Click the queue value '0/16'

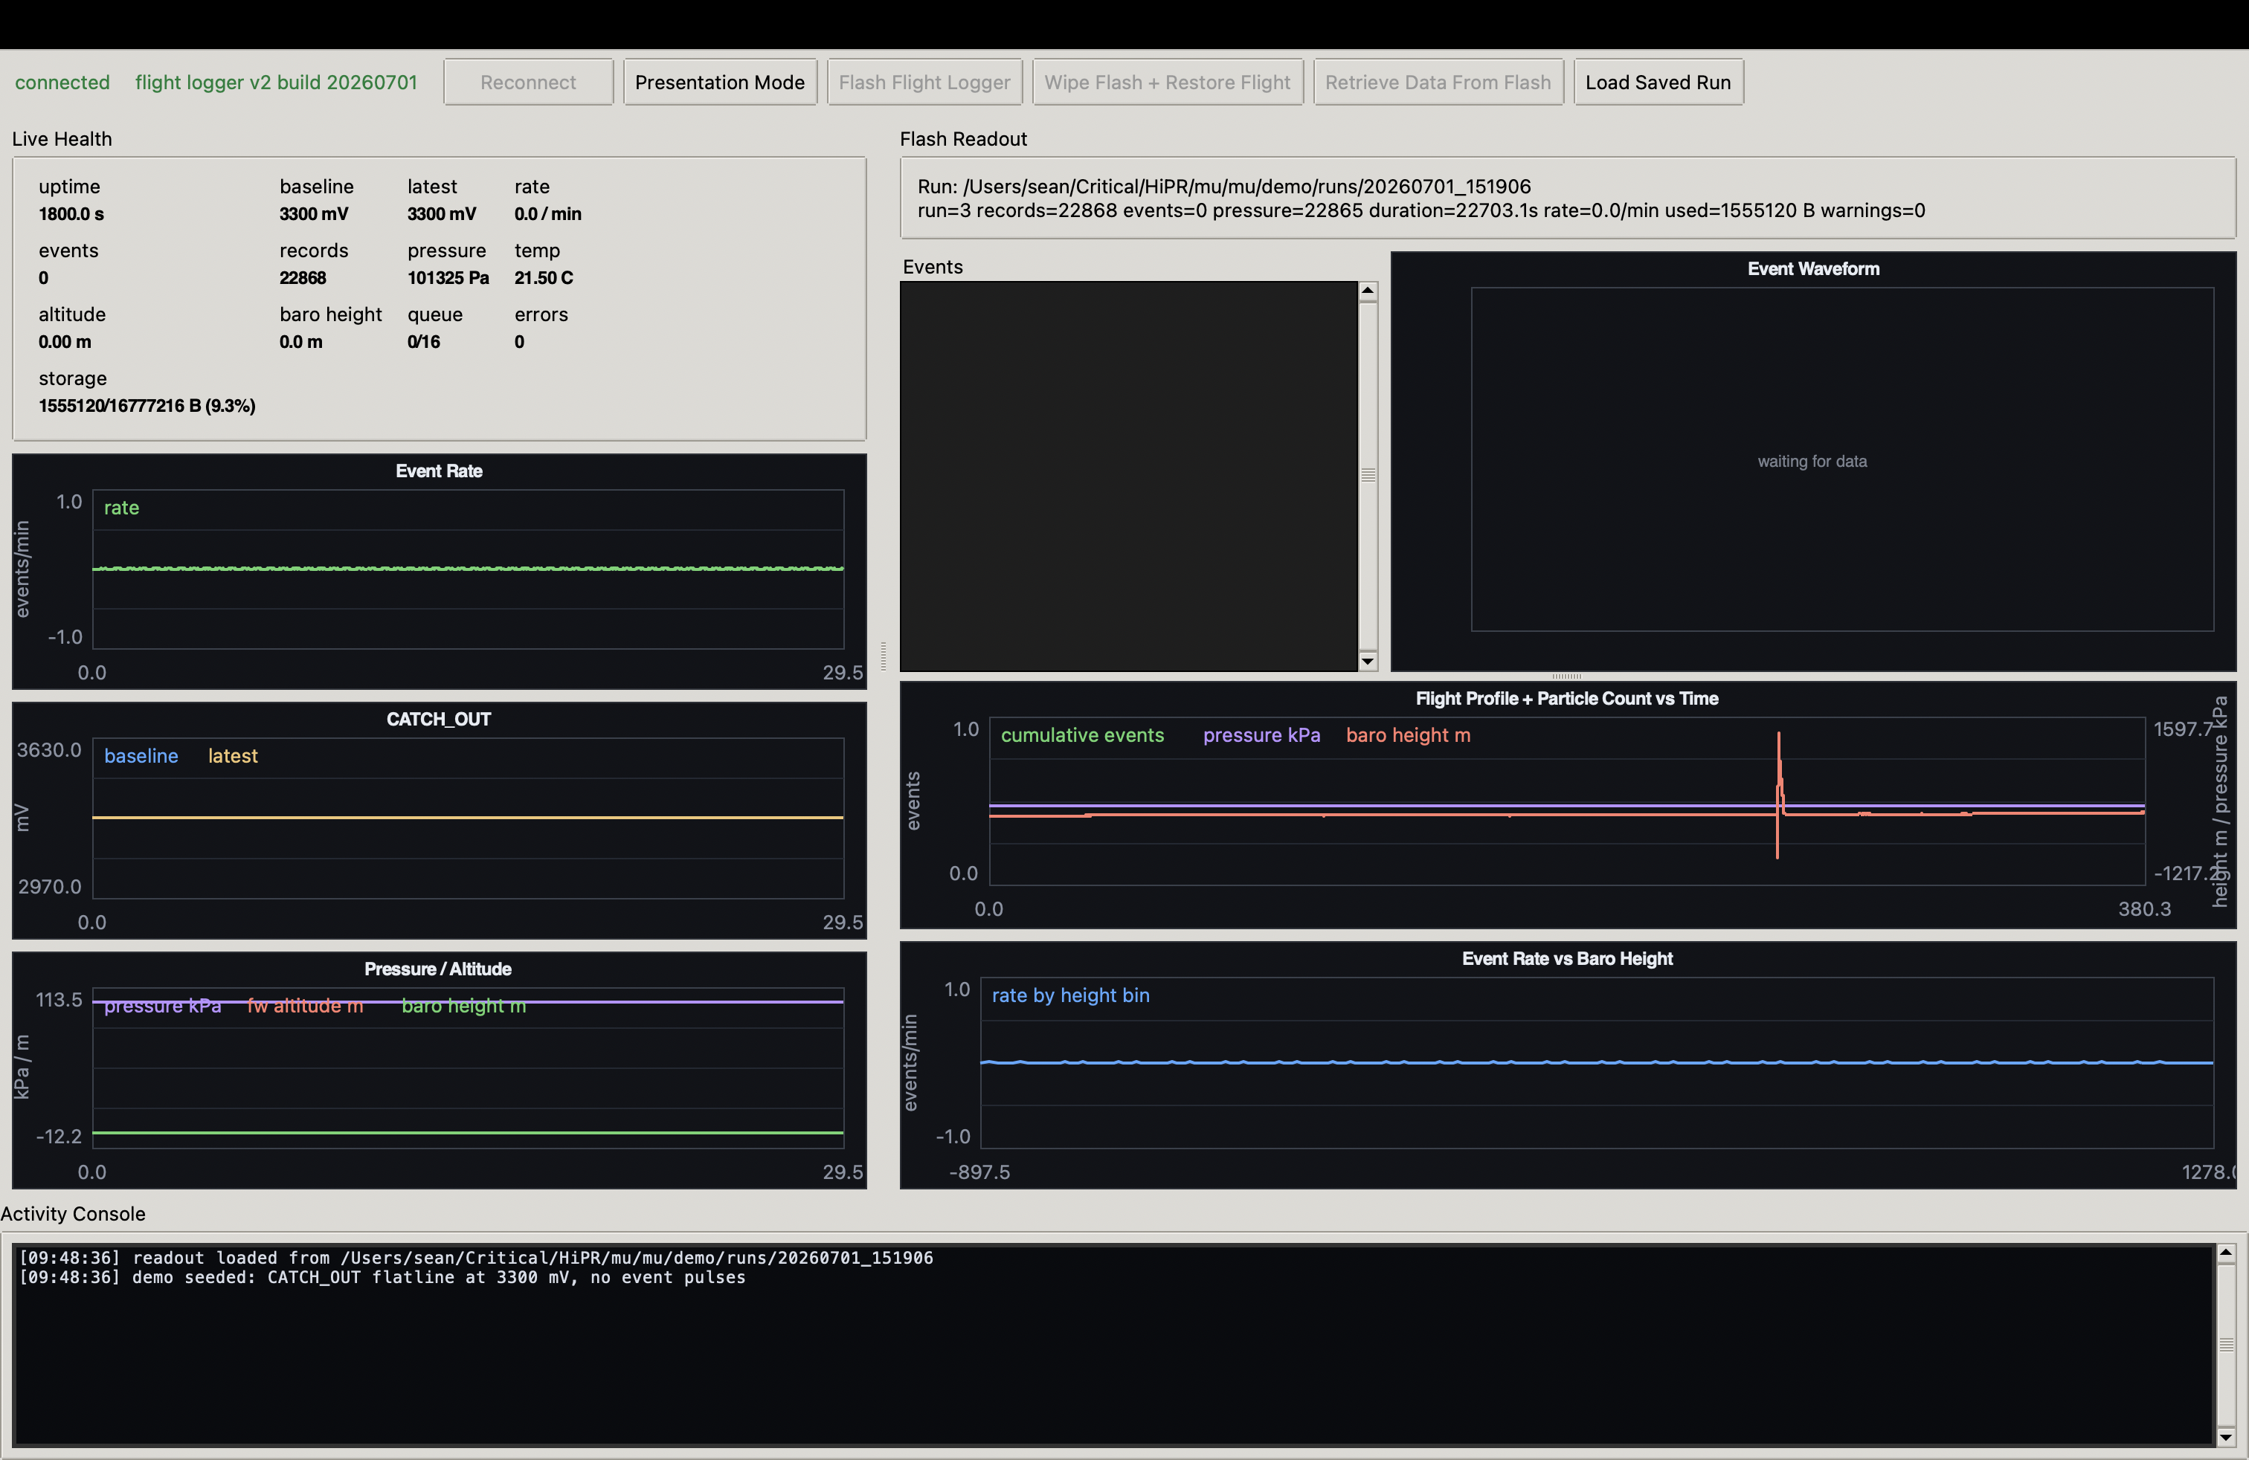423,342
